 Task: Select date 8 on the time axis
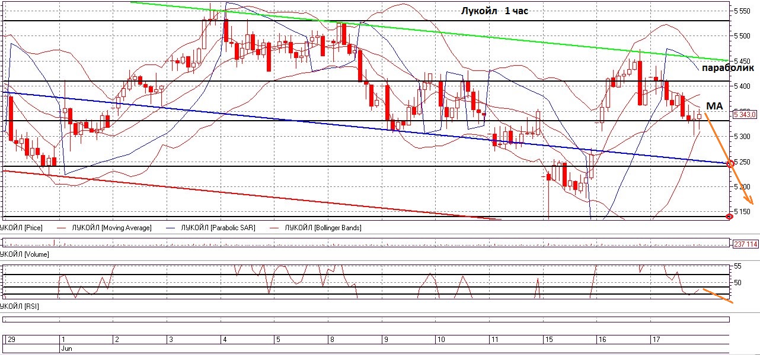(331, 340)
